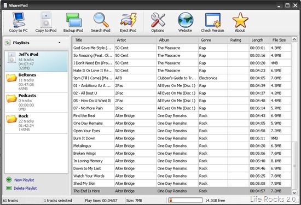Image resolution: width=301 pixels, height=205 pixels.
Task: Click the Eject iPod icon
Action: point(128,20)
